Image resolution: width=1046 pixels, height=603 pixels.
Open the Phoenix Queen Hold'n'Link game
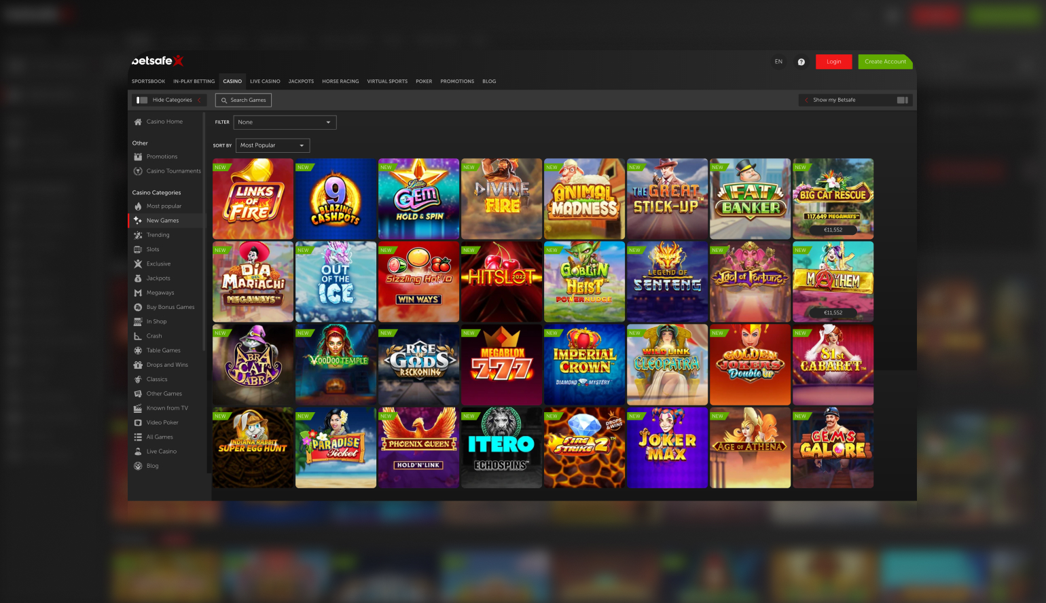(x=418, y=447)
